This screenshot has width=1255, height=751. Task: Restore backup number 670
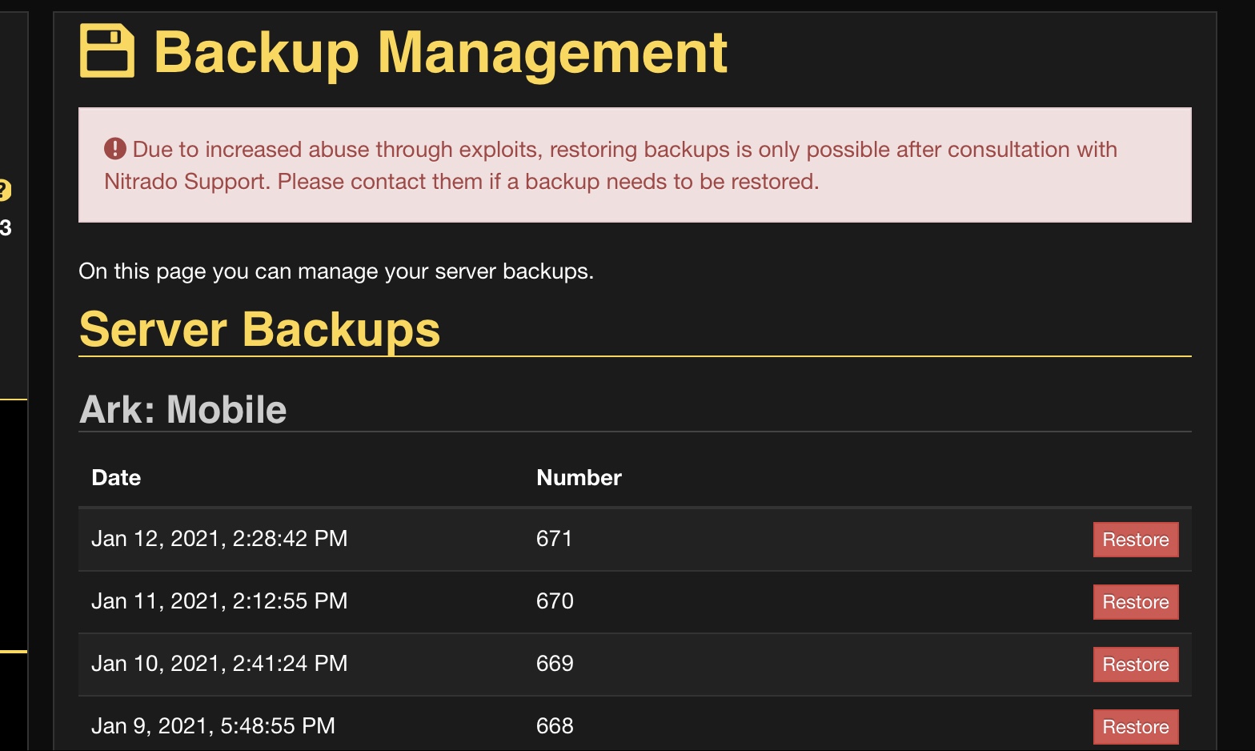pos(1136,602)
